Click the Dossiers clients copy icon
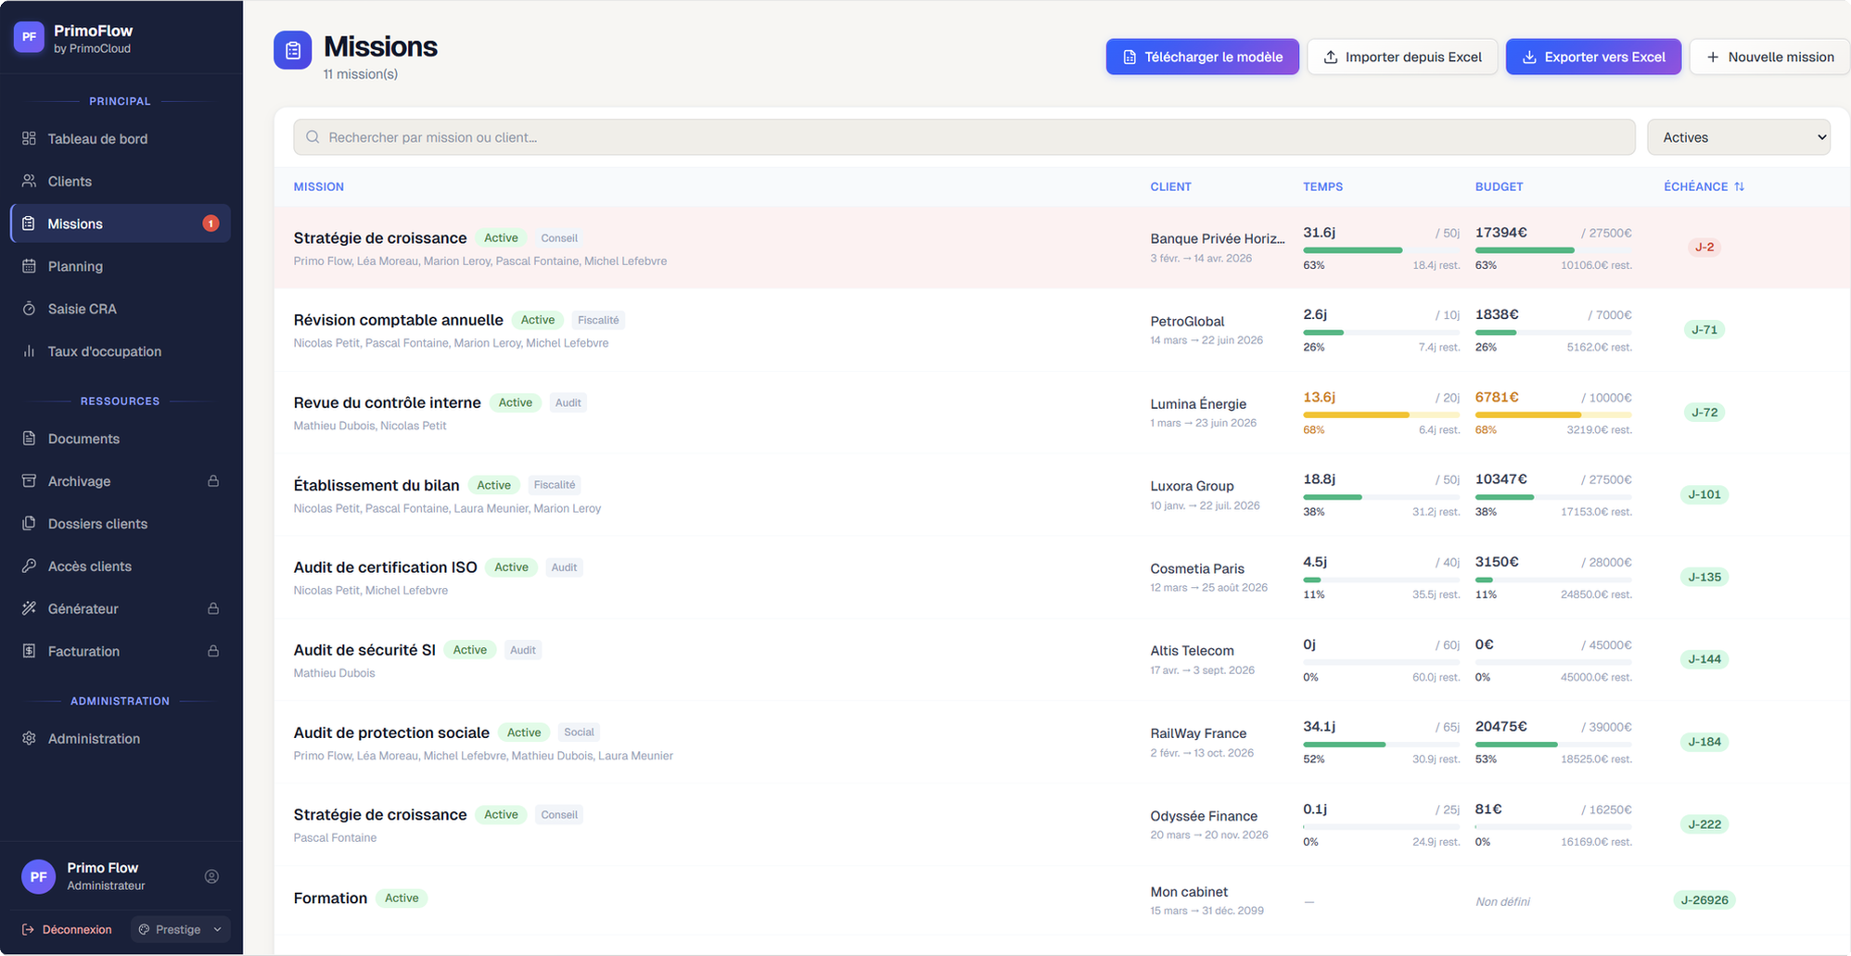 29,524
